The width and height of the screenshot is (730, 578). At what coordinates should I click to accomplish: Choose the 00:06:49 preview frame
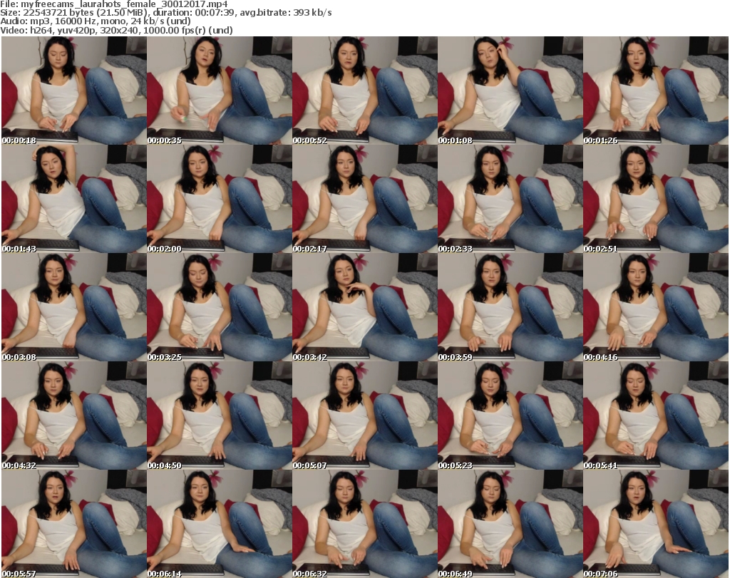click(510, 524)
